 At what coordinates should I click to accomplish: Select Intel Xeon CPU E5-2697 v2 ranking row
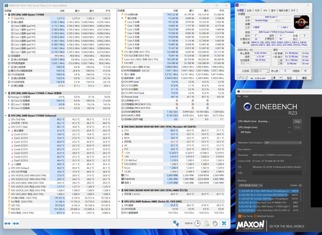click(268, 210)
